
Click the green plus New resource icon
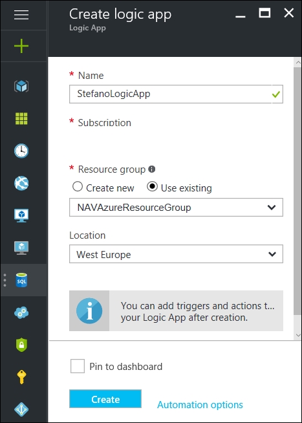pyautogui.click(x=21, y=46)
